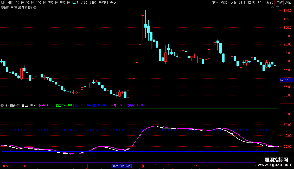Toggle the right info panel icon
This screenshot has width=294, height=169.
click(277, 8)
